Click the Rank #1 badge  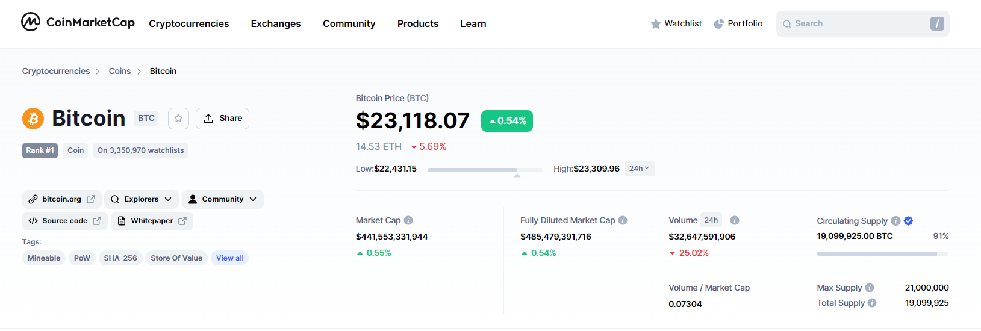[40, 150]
